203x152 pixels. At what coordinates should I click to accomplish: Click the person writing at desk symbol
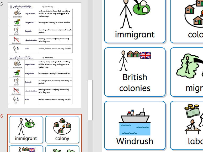pos(192,127)
